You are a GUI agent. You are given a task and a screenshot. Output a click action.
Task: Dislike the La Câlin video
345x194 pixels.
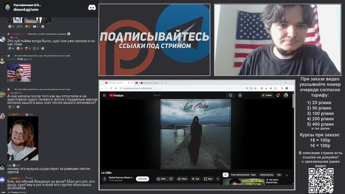171,179
